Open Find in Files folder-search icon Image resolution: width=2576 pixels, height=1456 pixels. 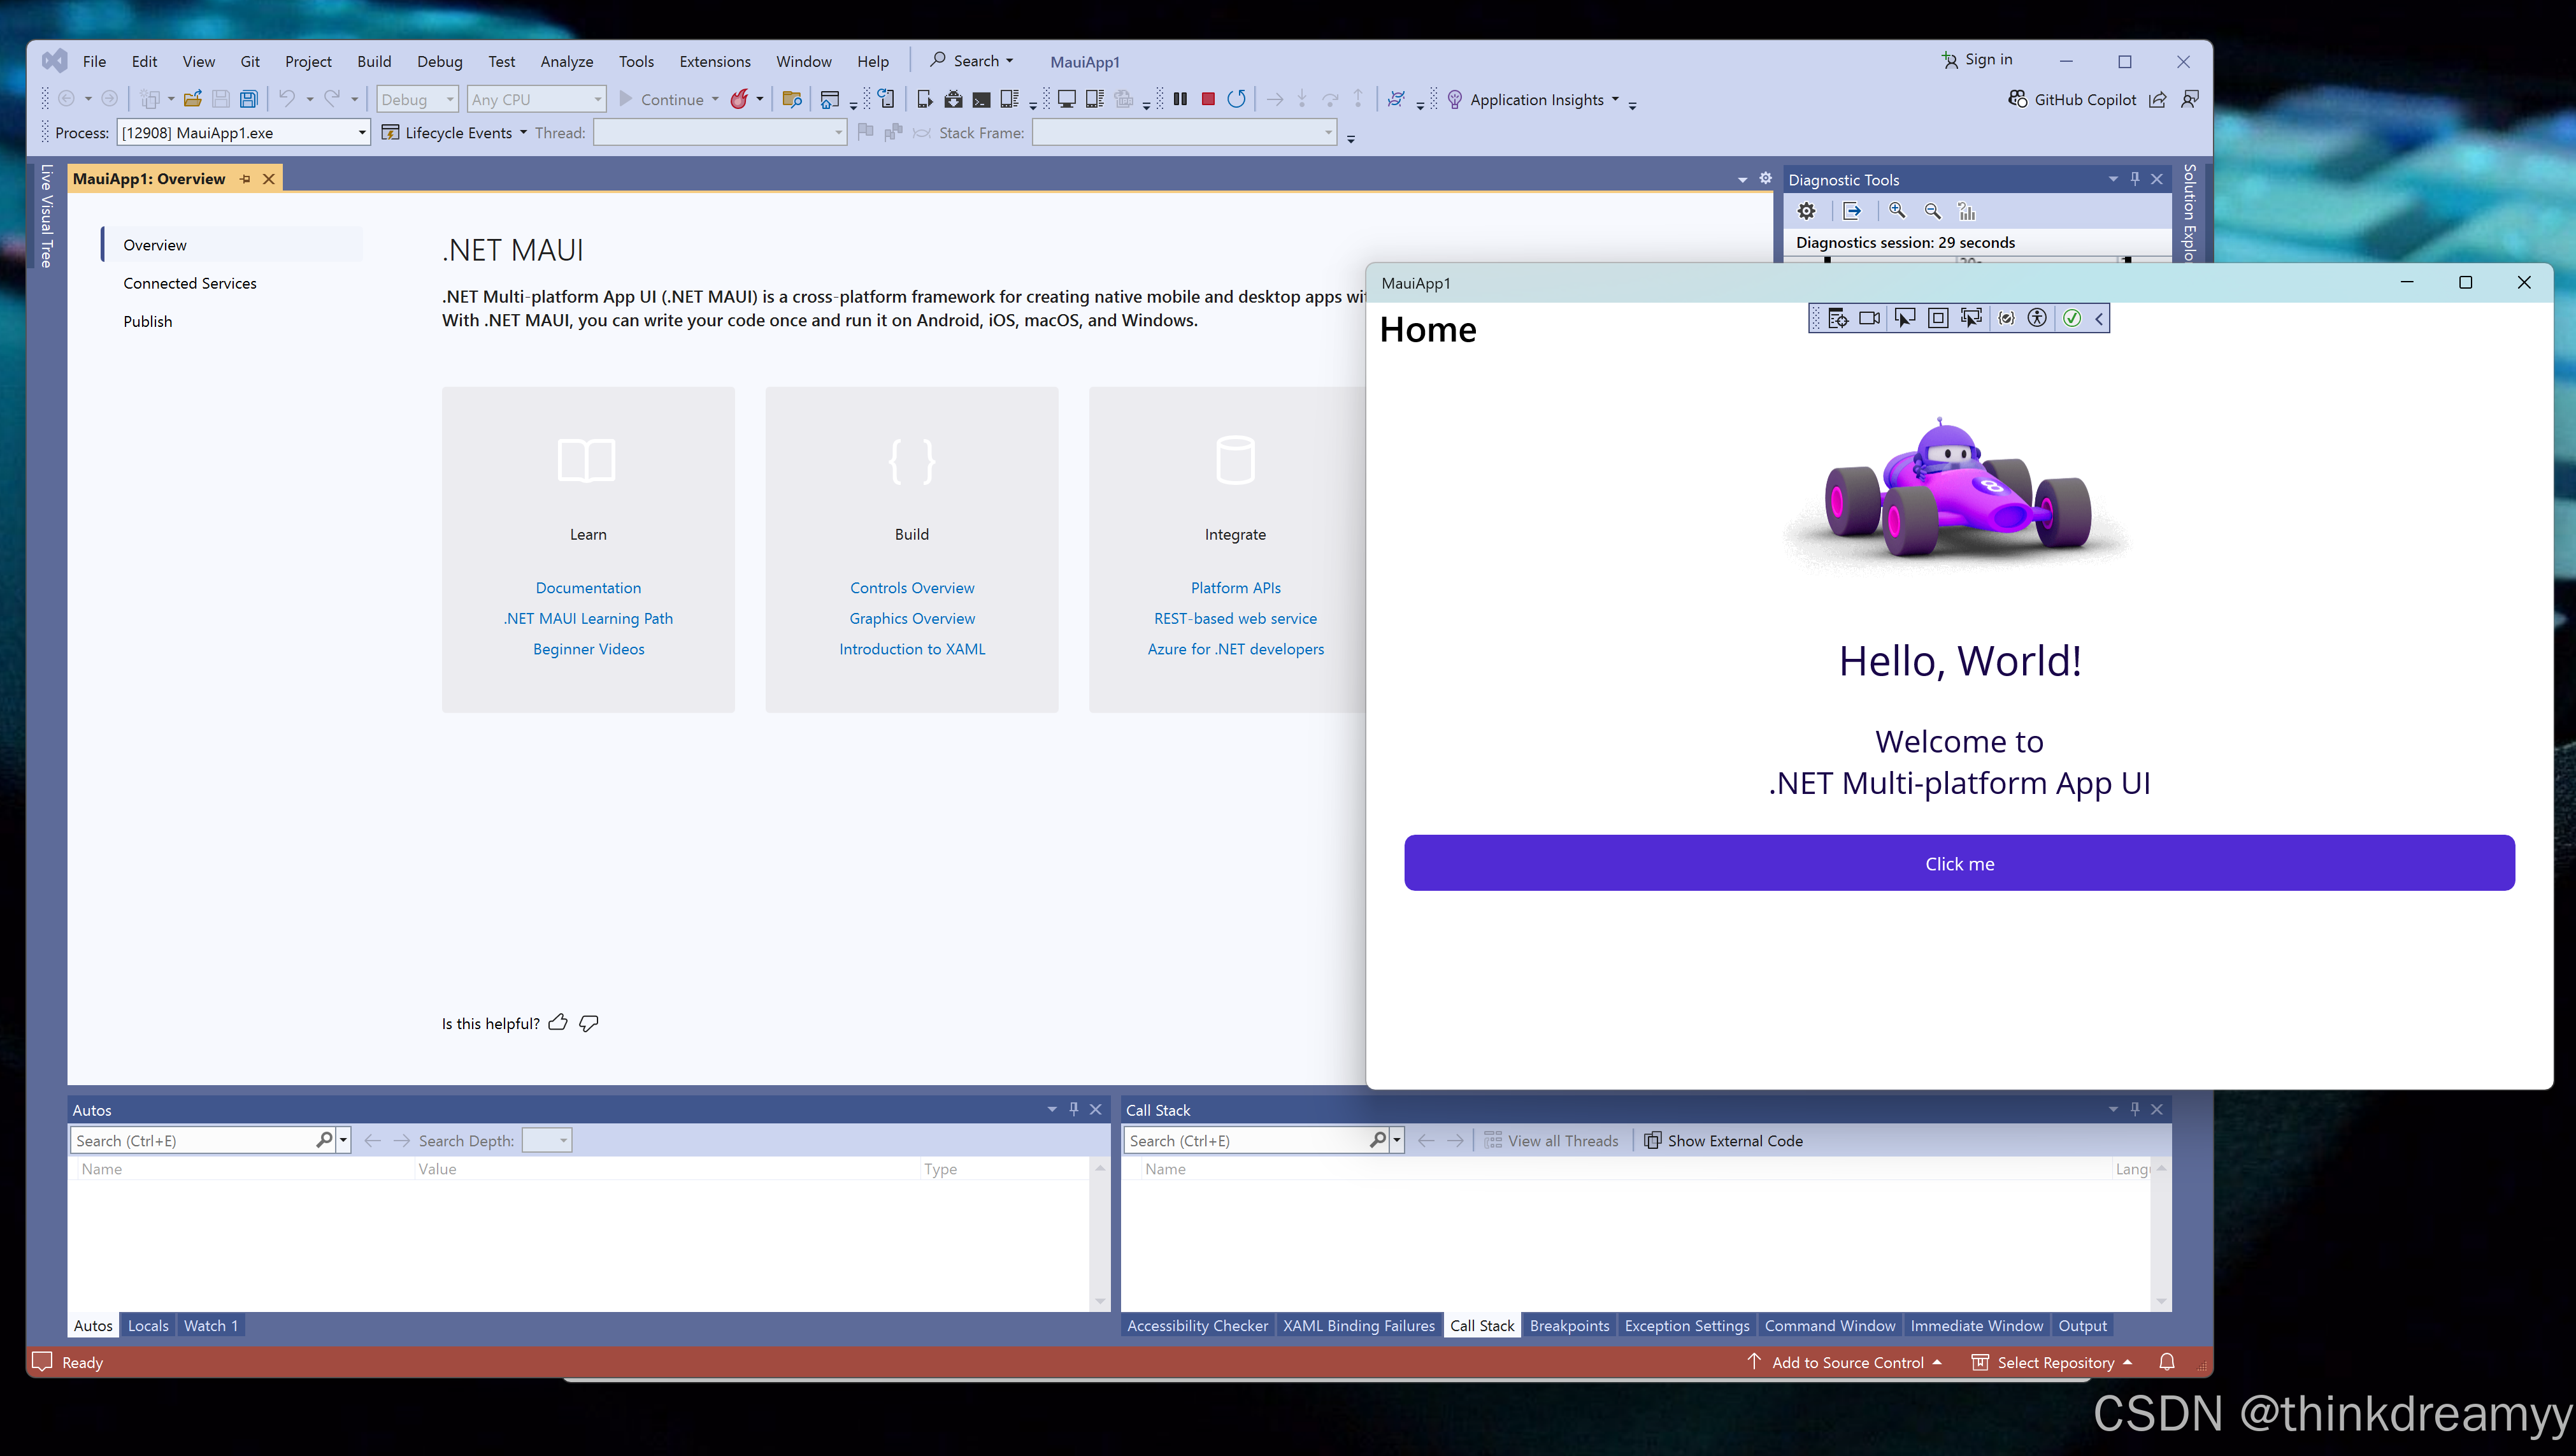coord(792,99)
